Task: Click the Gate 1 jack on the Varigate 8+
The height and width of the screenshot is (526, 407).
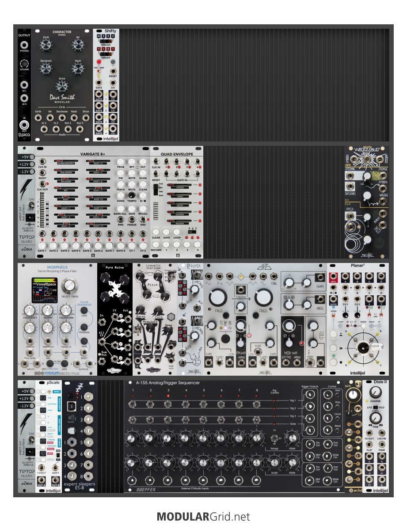Action: 42,234
